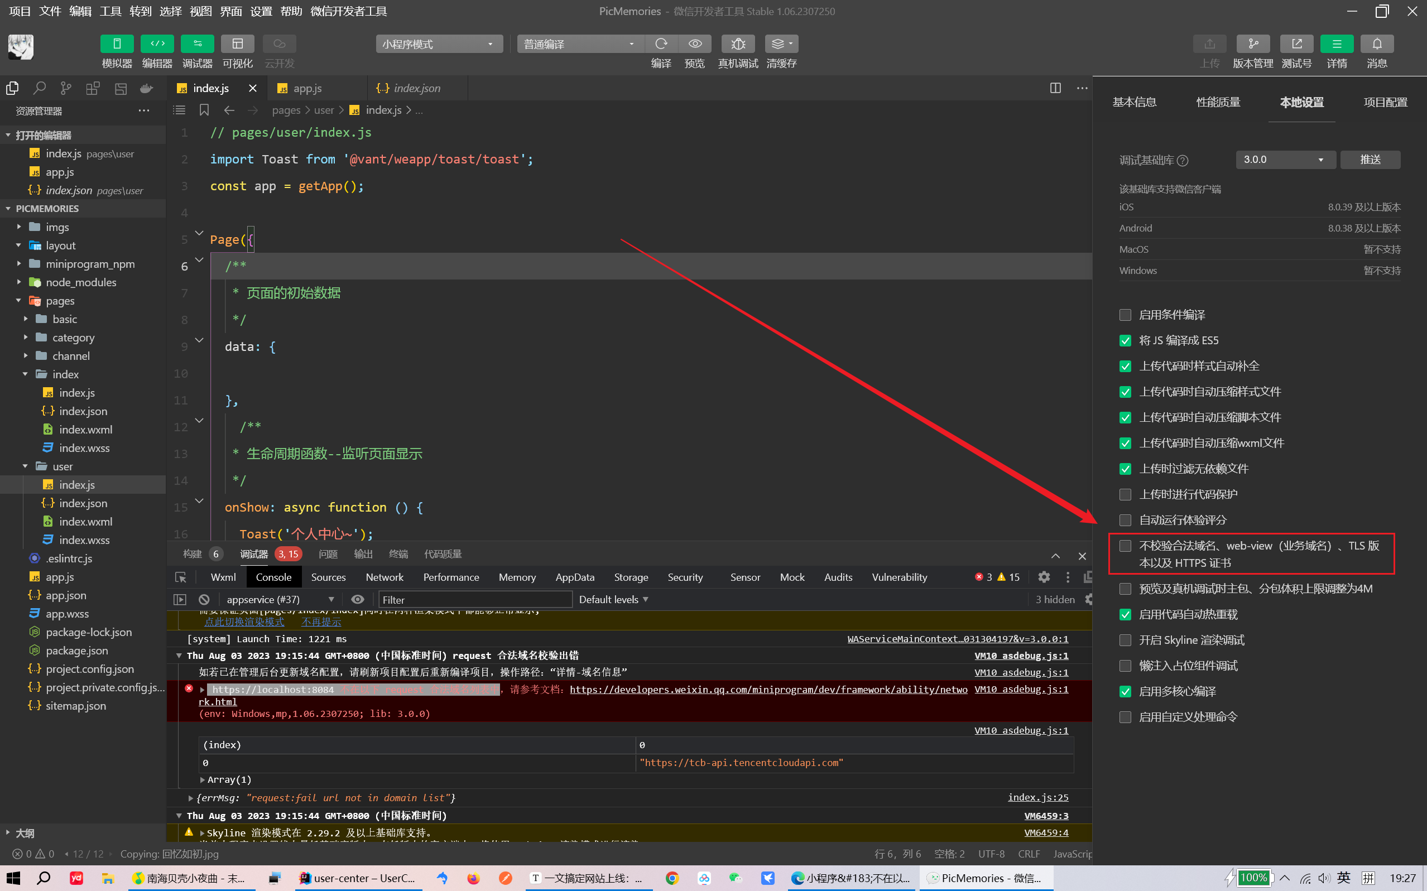The height and width of the screenshot is (891, 1427).
Task: Click the split editor icon
Action: (1055, 88)
